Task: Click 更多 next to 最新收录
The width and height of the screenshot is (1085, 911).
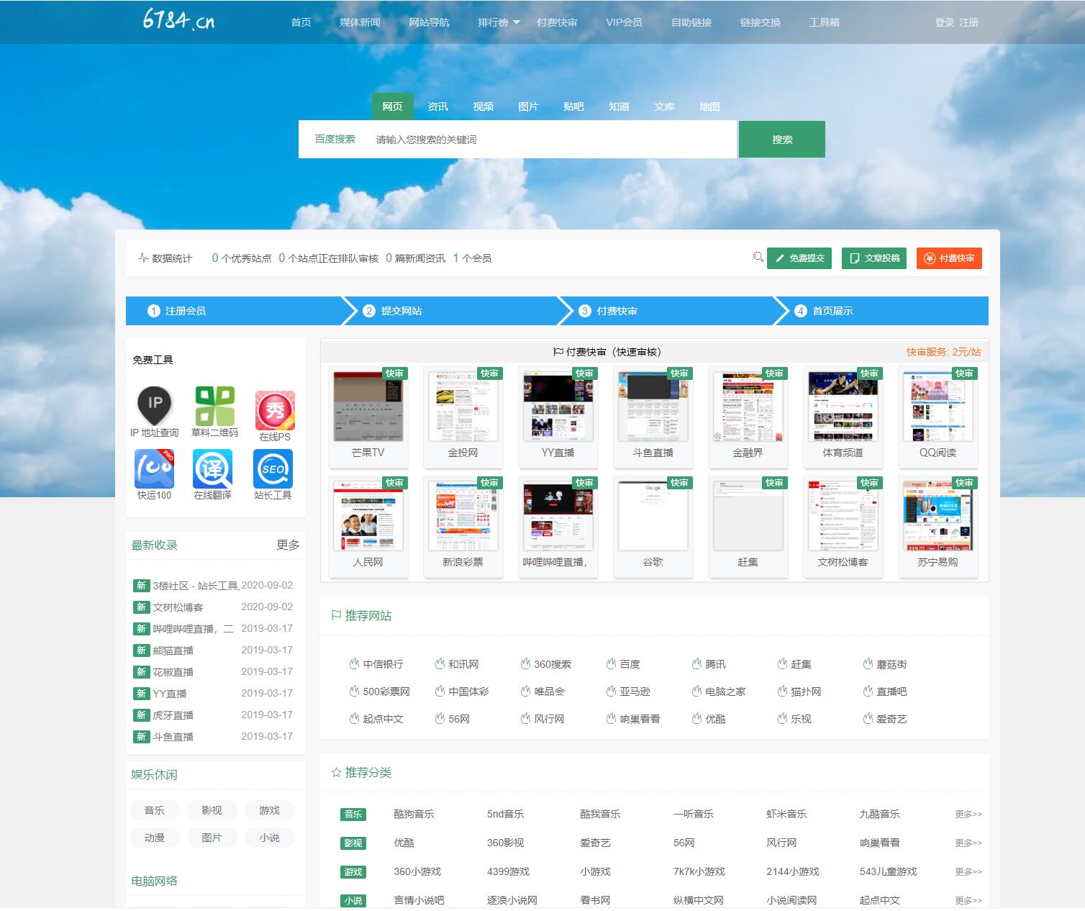Action: coord(288,545)
